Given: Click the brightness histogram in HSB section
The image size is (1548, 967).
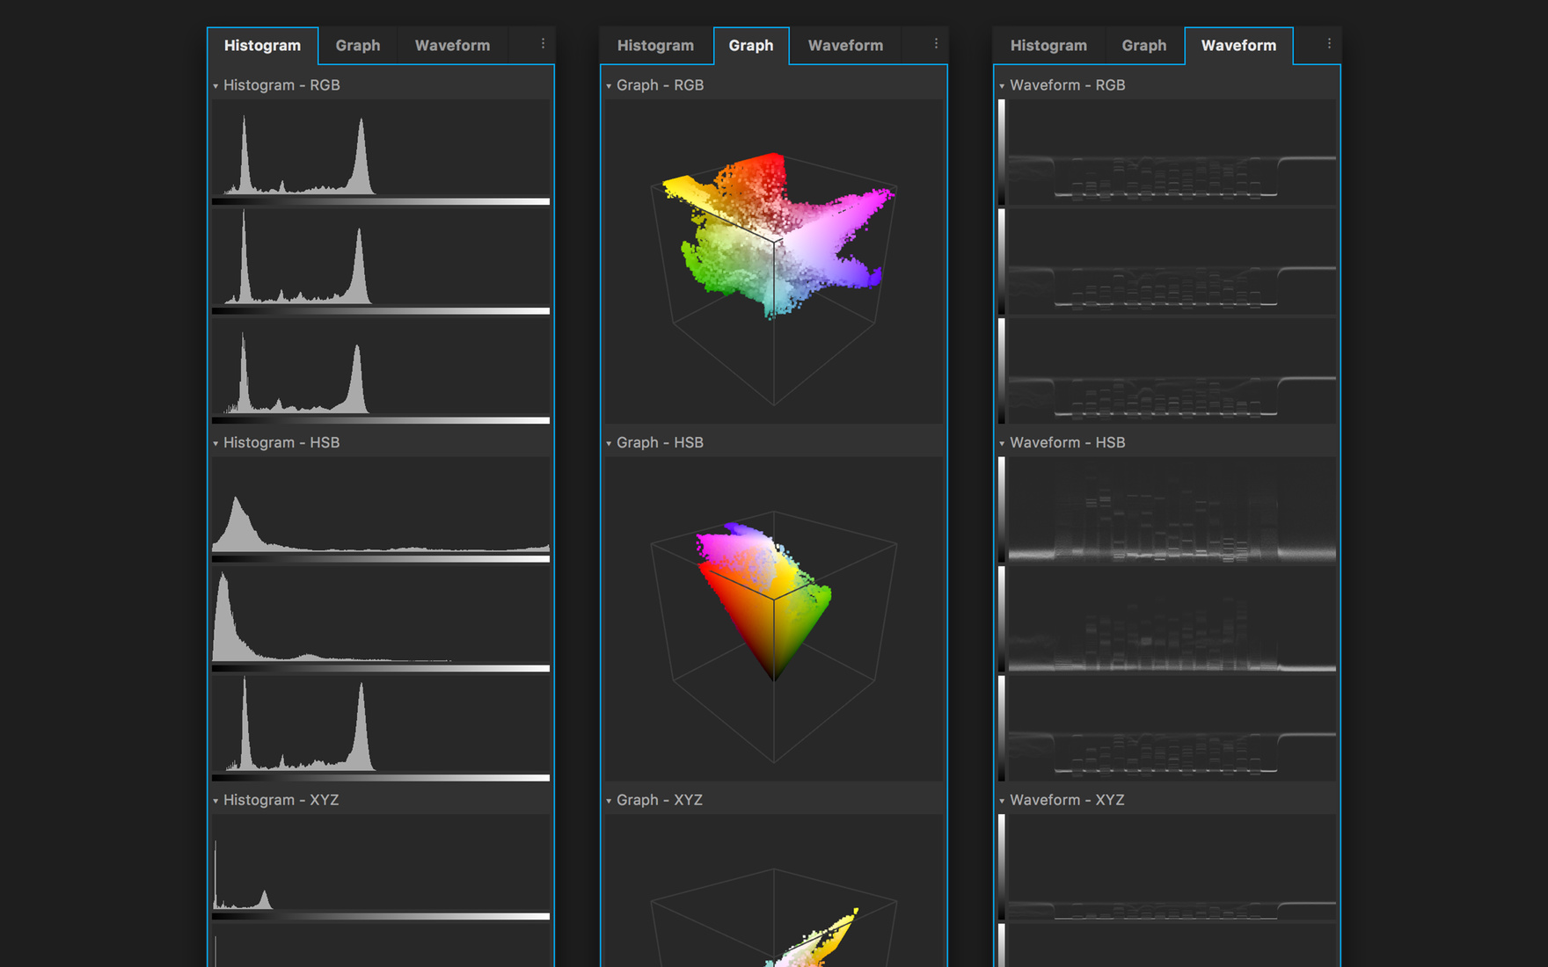Looking at the screenshot, I should (x=381, y=723).
